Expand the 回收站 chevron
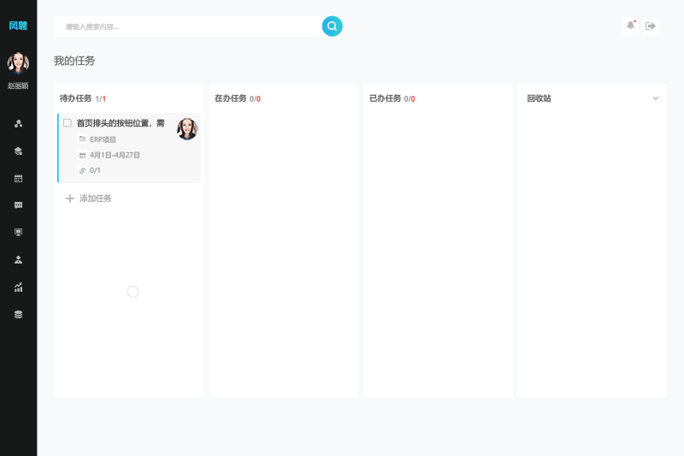The image size is (684, 456). pyautogui.click(x=655, y=98)
